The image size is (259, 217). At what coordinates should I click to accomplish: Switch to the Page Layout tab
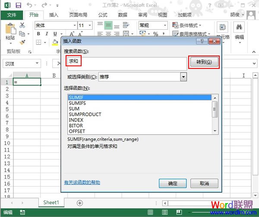[x=78, y=15]
